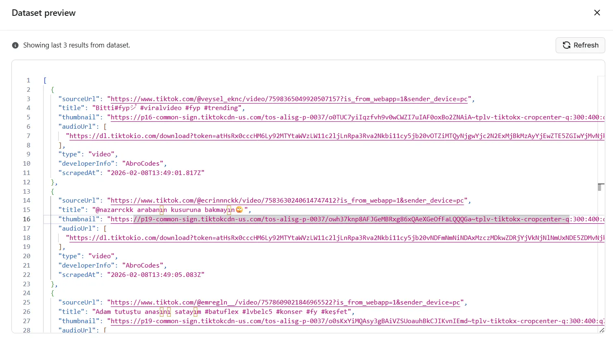Click the emoji in the line 15 title
Screen dimensions: 613x339
coord(239,210)
